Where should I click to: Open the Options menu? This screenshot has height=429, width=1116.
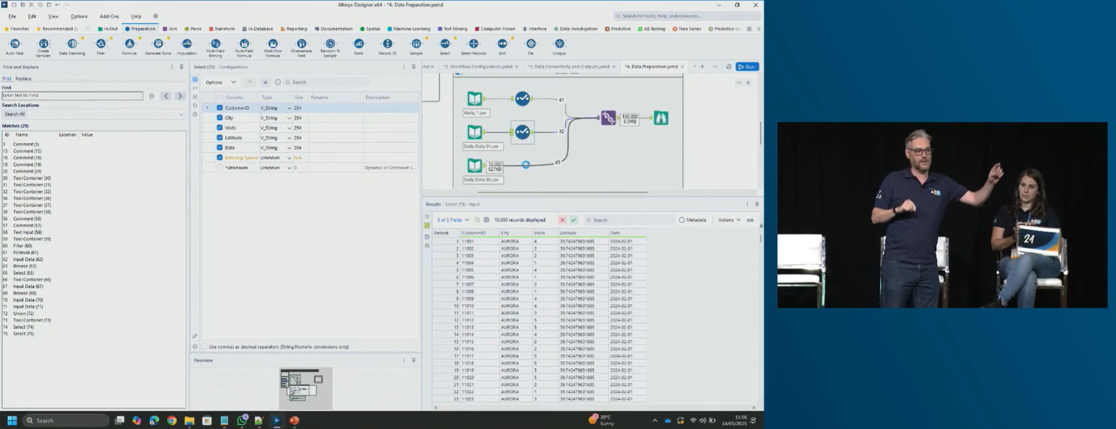(x=79, y=17)
